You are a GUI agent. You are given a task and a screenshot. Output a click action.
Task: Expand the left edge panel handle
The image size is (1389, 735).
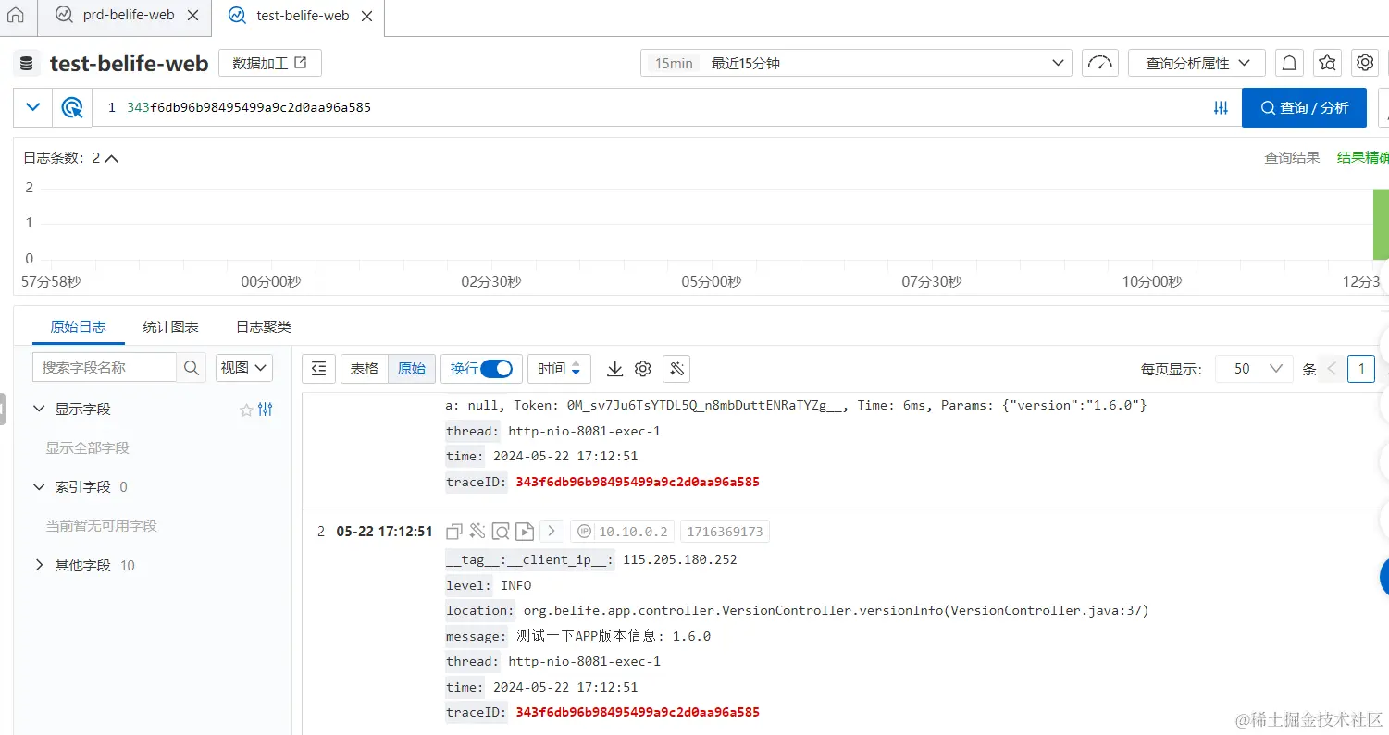(x=3, y=410)
